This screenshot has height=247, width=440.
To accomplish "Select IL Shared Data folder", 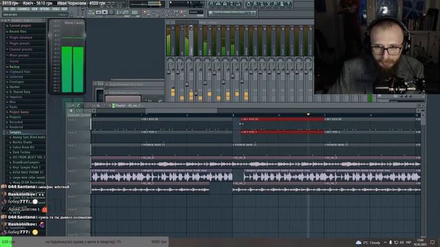I will (x=19, y=92).
